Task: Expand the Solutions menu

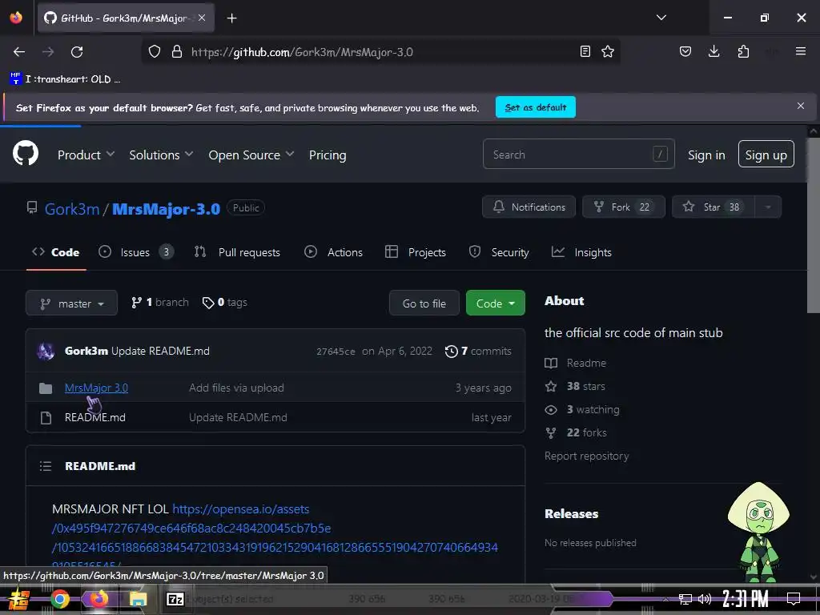Action: pos(161,155)
